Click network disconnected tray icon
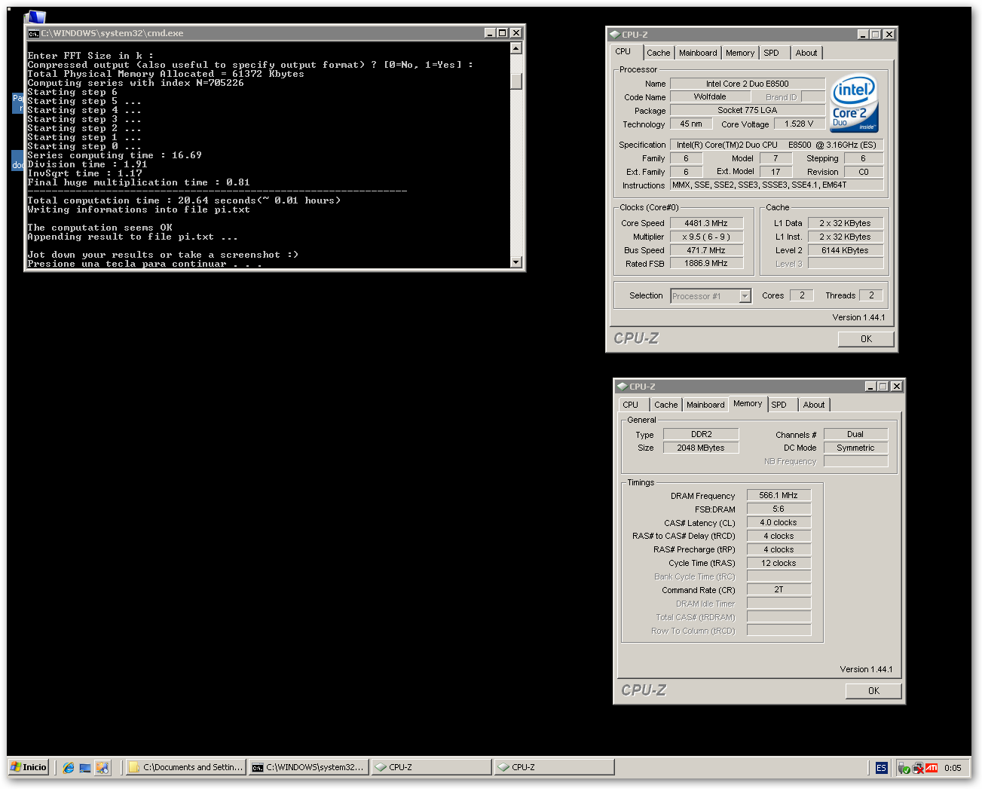The image size is (982, 789). 919,768
